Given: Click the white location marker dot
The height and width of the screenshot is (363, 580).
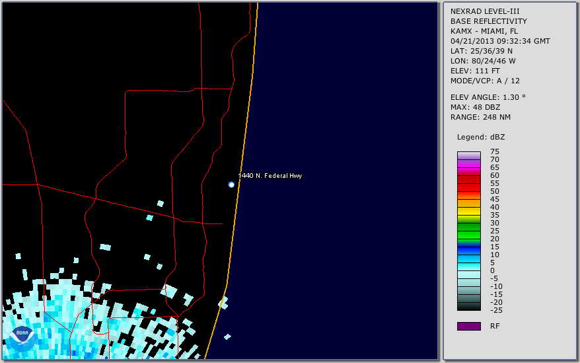Looking at the screenshot, I should point(231,184).
